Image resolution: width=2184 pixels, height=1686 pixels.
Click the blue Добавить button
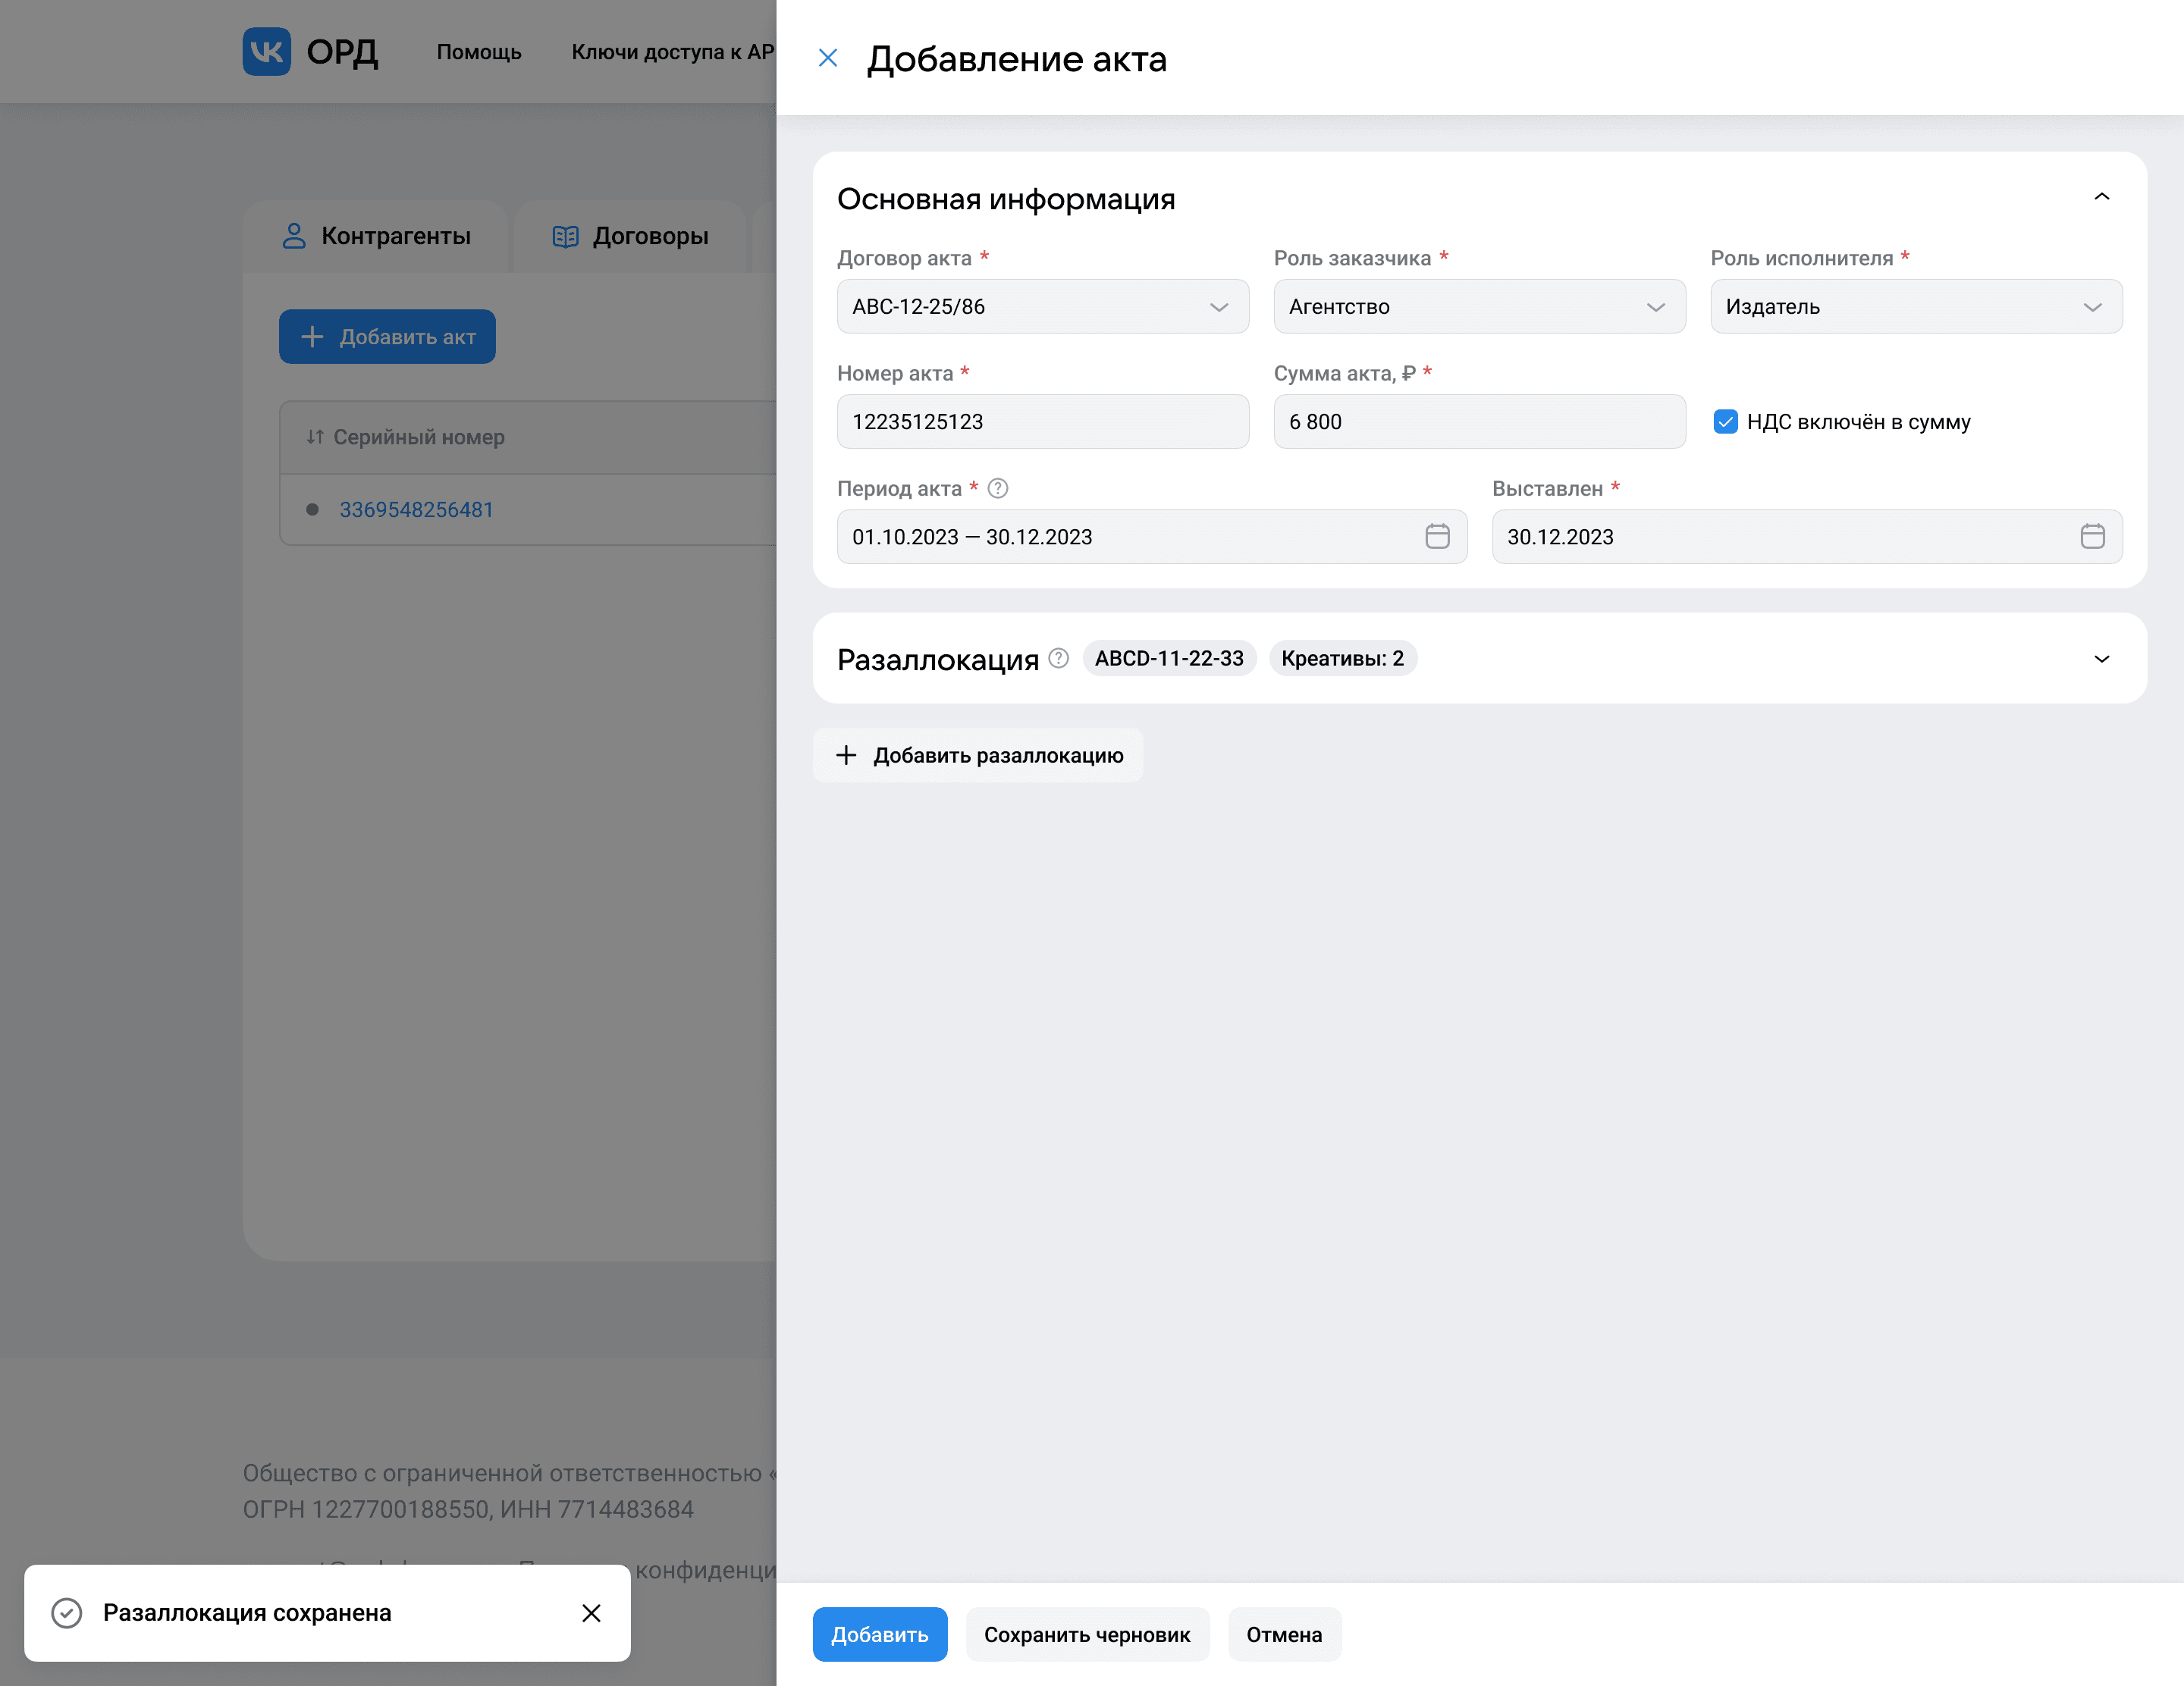(x=879, y=1634)
